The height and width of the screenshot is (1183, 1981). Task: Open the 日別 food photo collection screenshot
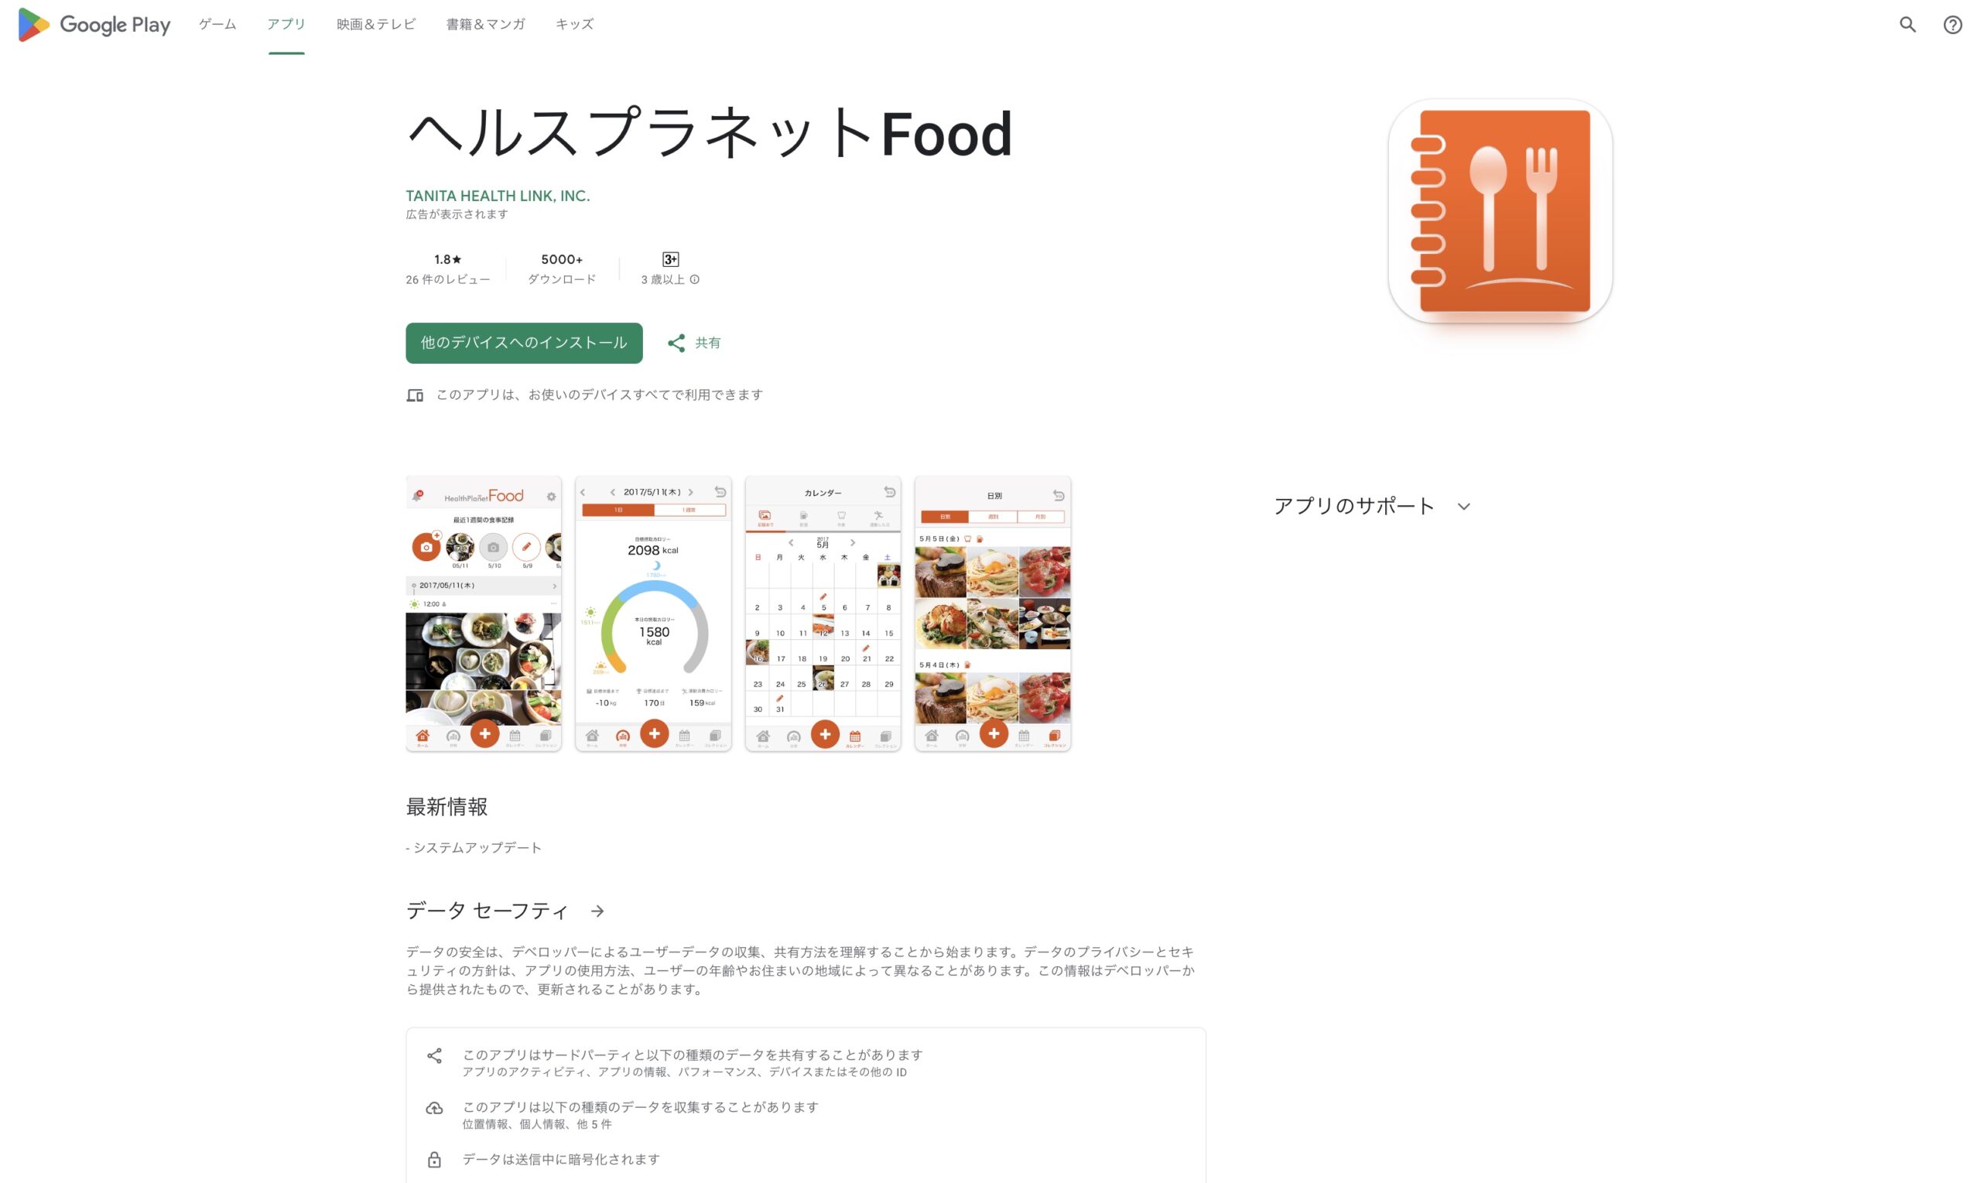click(993, 614)
